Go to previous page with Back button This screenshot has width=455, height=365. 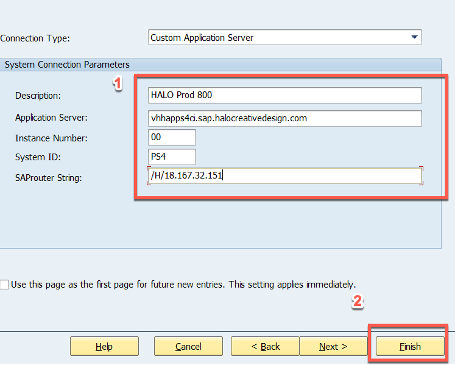pyautogui.click(x=265, y=346)
